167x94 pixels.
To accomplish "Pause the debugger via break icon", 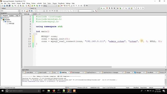I will (79, 6).
